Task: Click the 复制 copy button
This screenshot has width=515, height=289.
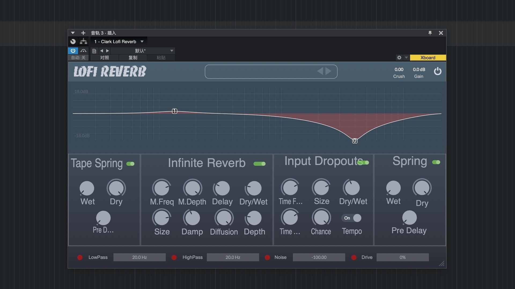Action: pyautogui.click(x=133, y=58)
